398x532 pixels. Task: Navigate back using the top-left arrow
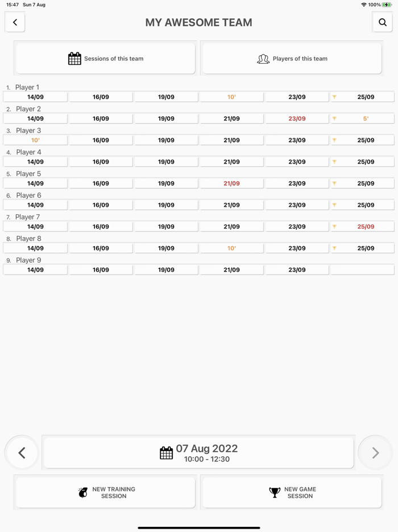coord(15,22)
